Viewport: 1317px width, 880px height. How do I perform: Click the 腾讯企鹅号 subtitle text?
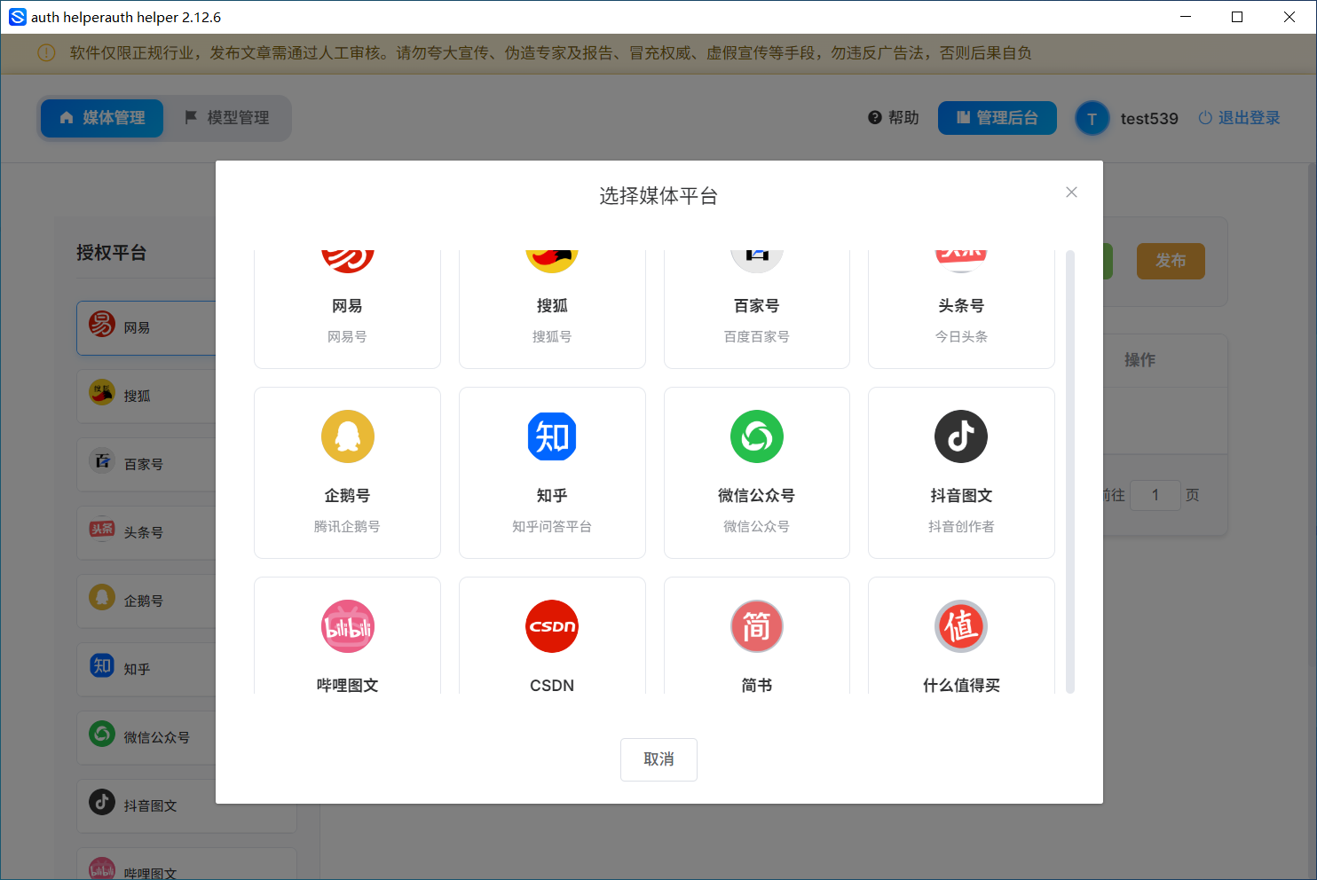tap(347, 527)
